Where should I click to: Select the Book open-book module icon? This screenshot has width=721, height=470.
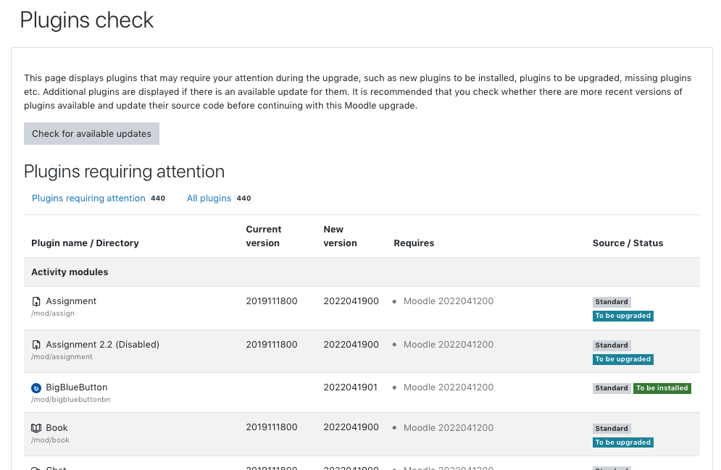36,427
